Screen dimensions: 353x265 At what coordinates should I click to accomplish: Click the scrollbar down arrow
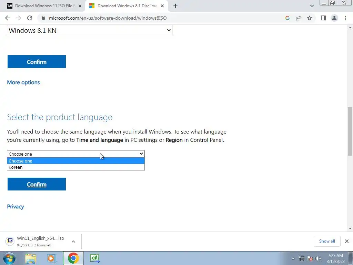(x=350, y=228)
